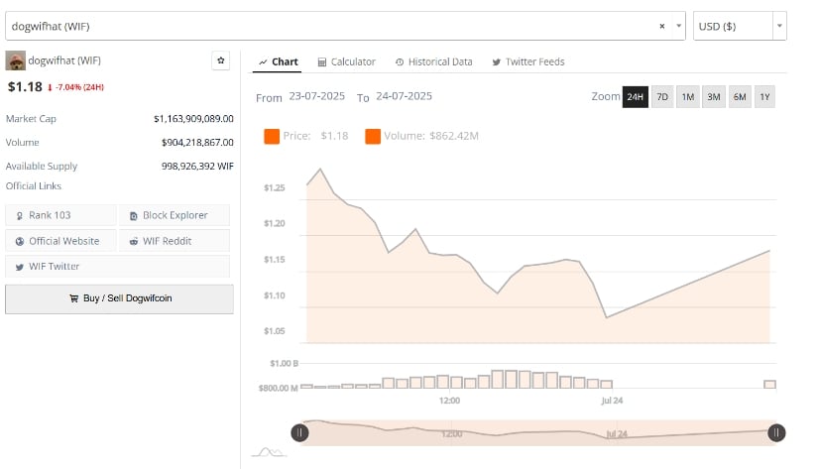Image resolution: width=818 pixels, height=469 pixels.
Task: Toggle the Price series orange legend swatch
Action: coord(272,136)
